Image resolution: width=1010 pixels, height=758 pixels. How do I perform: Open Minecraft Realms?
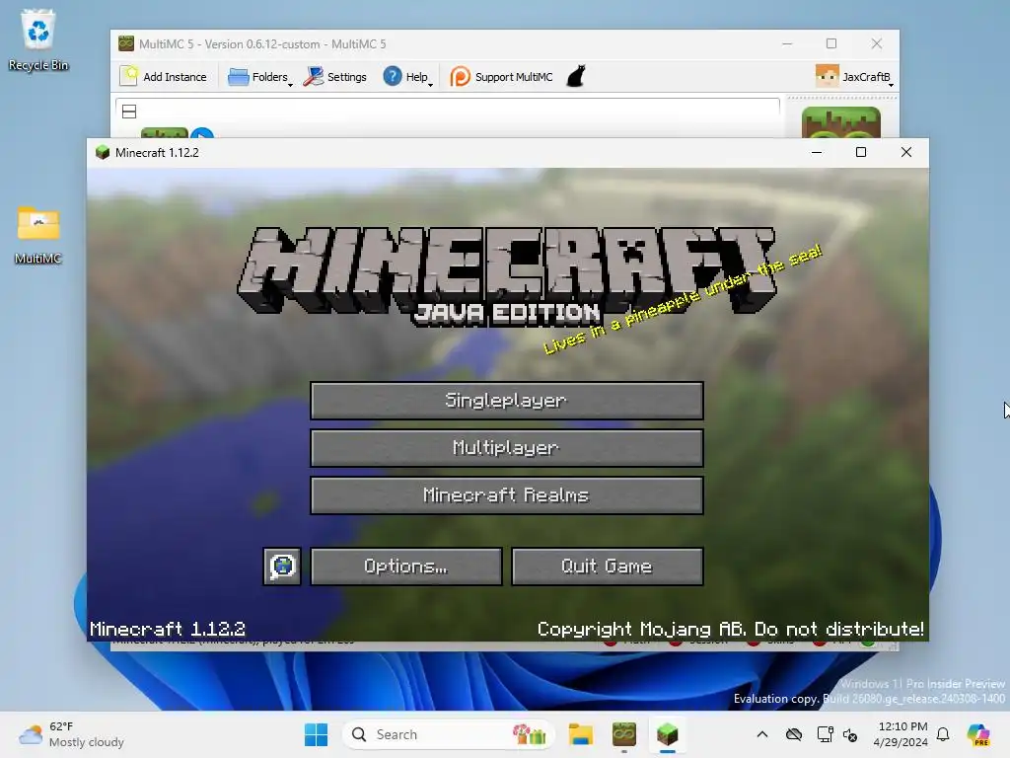click(x=506, y=495)
